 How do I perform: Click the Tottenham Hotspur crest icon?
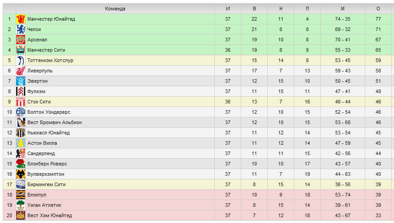tap(21, 60)
